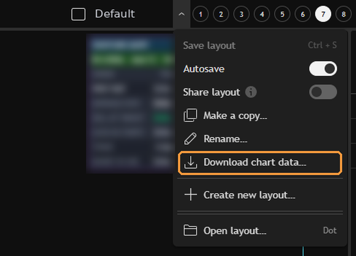
Task: Click the square layout icon beside Default
Action: pos(78,14)
